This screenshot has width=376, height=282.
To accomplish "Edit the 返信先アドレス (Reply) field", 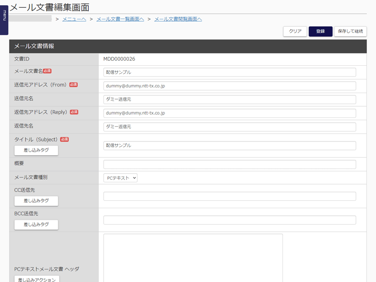I will pos(229,113).
